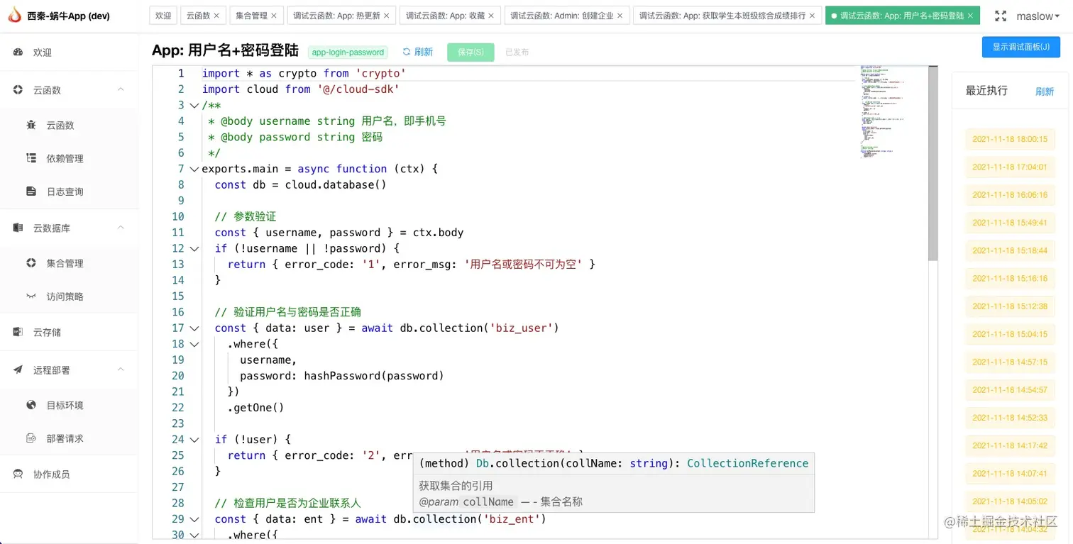Collapse the exports.main code fold on line 7
1073x544 pixels.
tap(194, 169)
